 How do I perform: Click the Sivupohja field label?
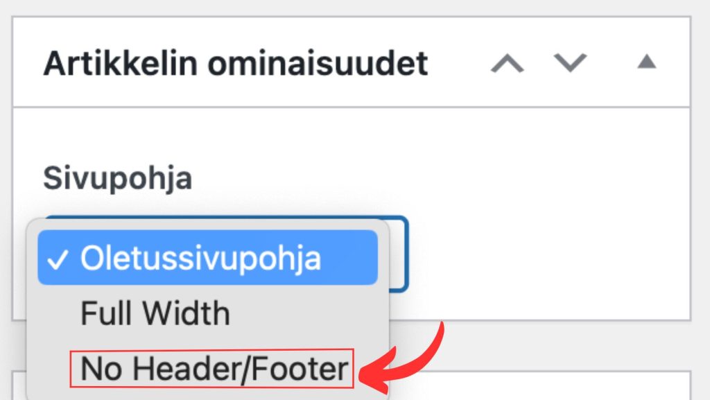point(117,178)
